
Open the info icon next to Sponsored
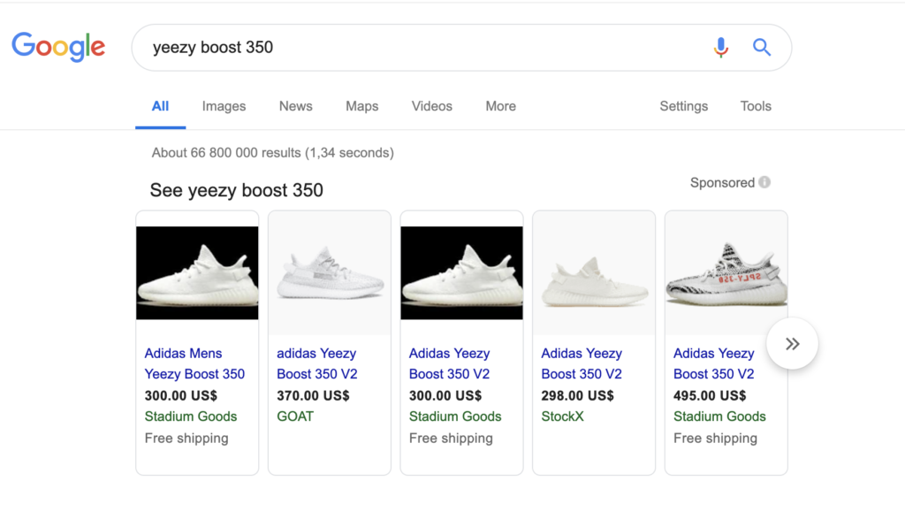pos(764,182)
